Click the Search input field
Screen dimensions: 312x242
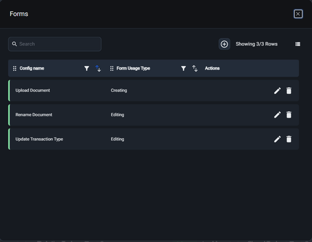[55, 44]
